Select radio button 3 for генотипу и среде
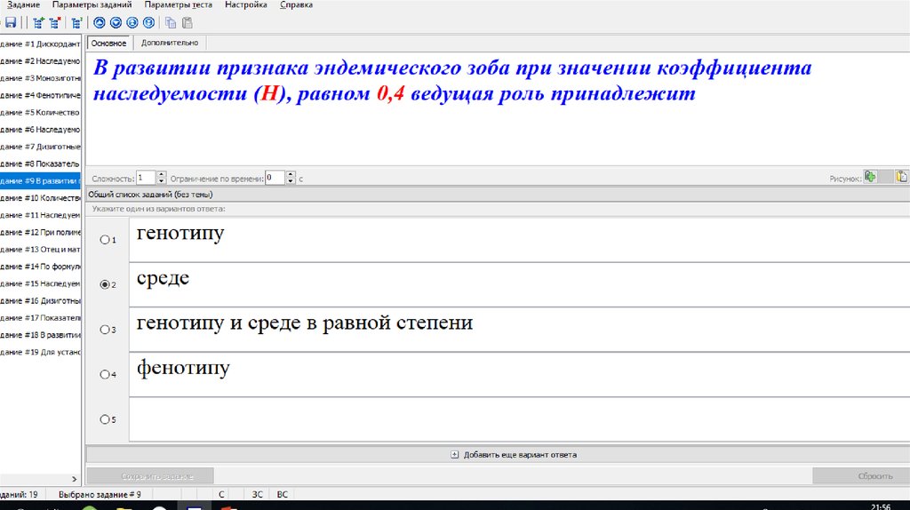The height and width of the screenshot is (510, 910). (105, 330)
